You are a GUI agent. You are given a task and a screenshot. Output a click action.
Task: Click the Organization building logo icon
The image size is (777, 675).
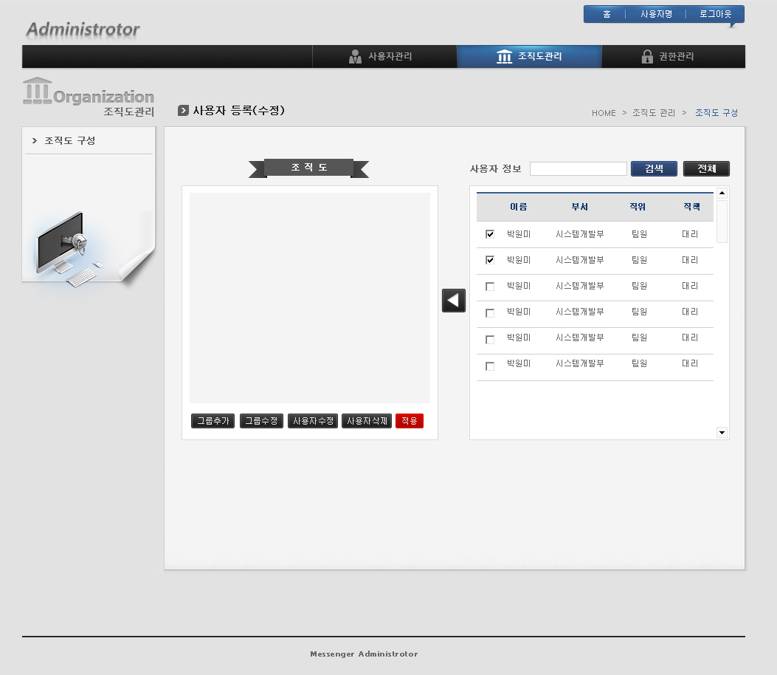pos(38,91)
